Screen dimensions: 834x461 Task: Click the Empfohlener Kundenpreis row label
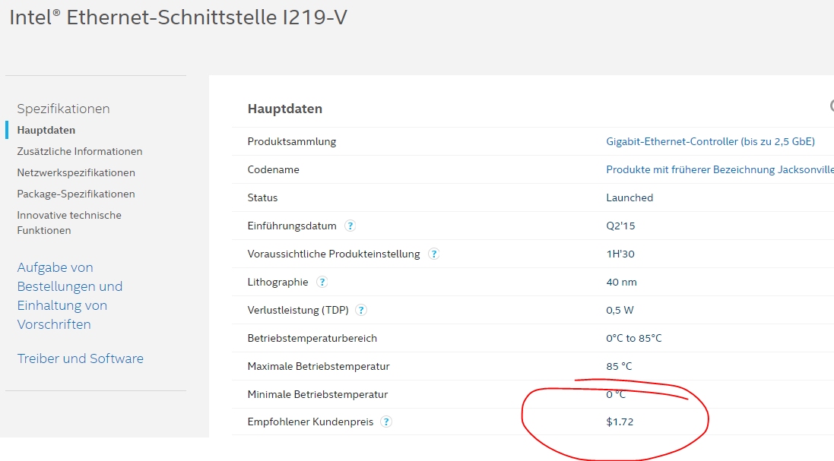click(311, 422)
